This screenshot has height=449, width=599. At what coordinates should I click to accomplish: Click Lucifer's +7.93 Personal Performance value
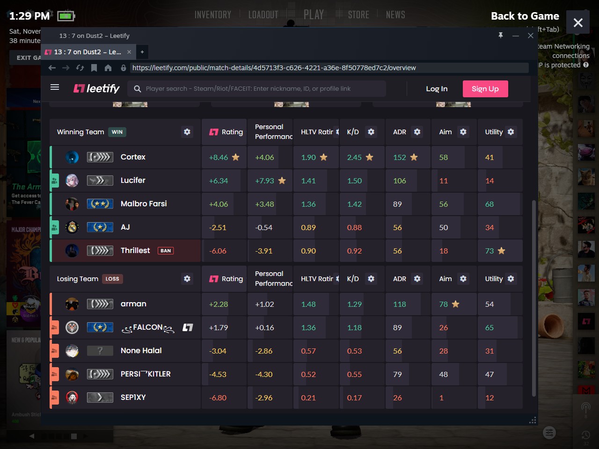point(264,181)
